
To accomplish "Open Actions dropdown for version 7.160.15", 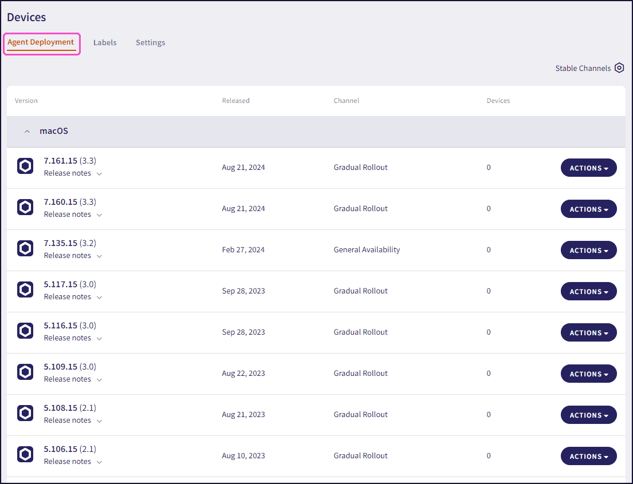I will click(x=588, y=209).
